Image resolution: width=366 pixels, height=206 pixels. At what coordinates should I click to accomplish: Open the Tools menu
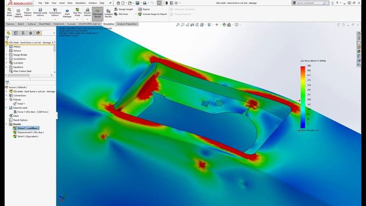(x=70, y=3)
